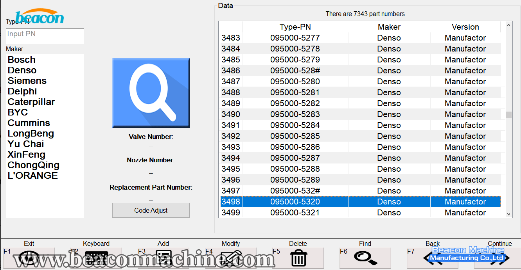Select table row 095000-5321
The width and height of the screenshot is (521, 270).
tap(295, 213)
